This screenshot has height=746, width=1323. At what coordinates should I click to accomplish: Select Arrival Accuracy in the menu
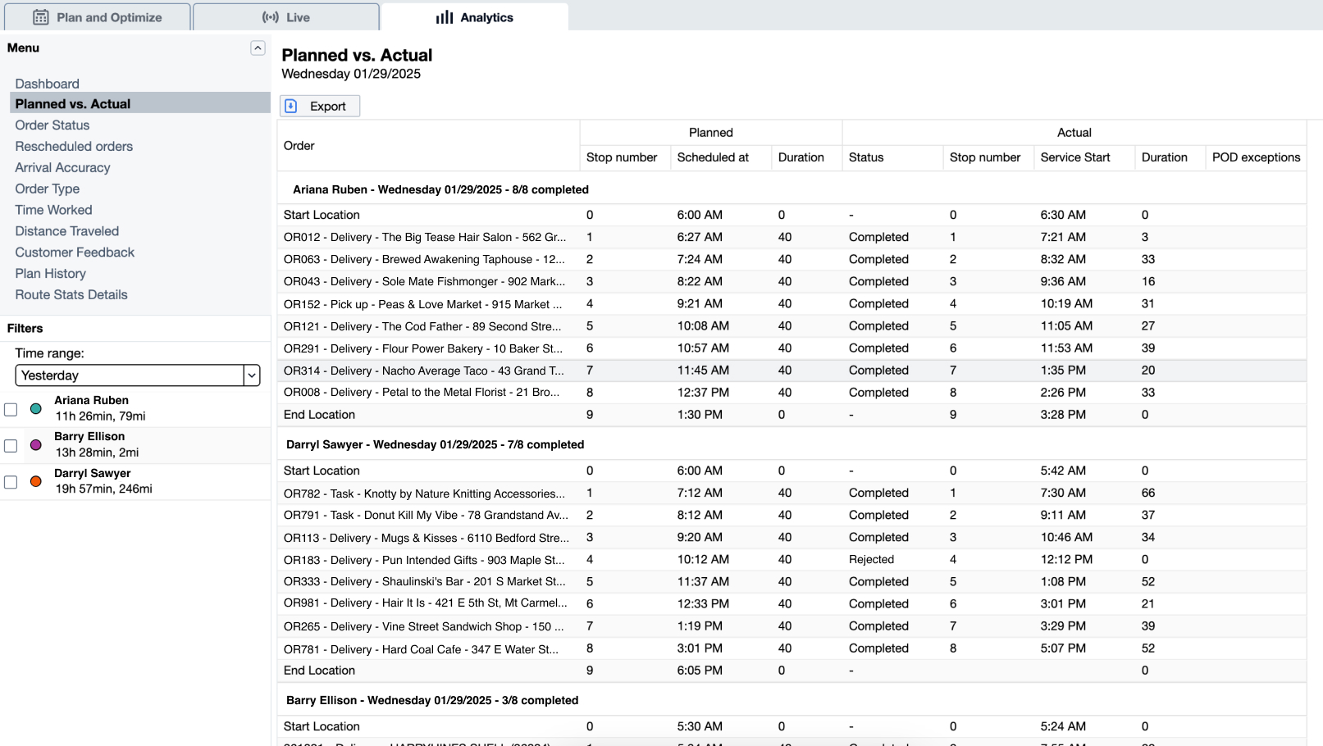[x=62, y=167]
